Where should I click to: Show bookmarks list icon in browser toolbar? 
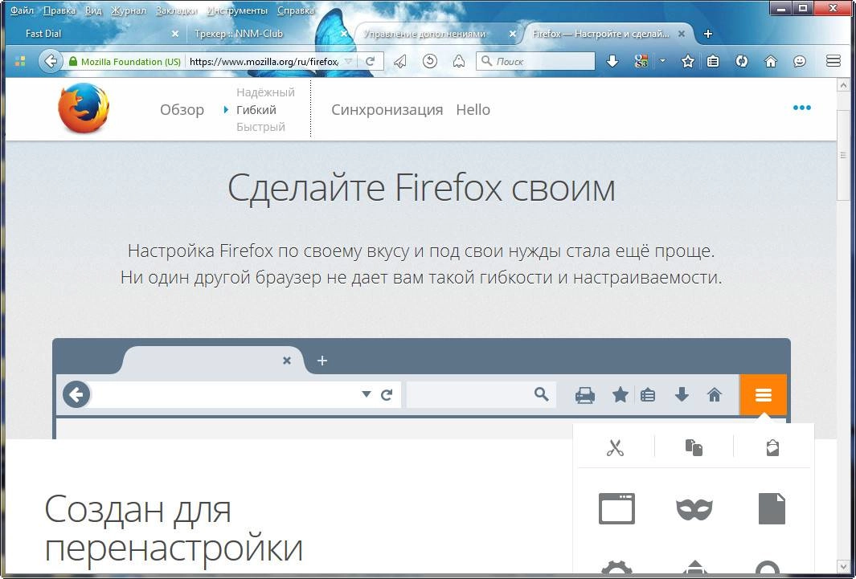(x=713, y=62)
